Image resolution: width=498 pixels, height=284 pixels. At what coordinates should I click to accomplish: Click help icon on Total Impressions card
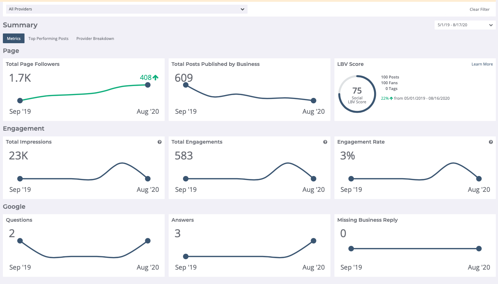point(160,142)
